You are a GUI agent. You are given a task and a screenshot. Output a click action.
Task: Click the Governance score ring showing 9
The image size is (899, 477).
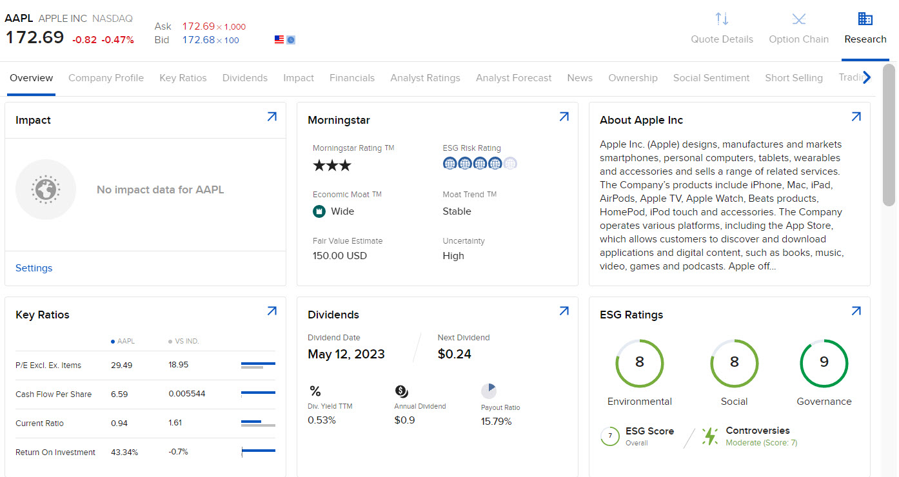tap(824, 362)
